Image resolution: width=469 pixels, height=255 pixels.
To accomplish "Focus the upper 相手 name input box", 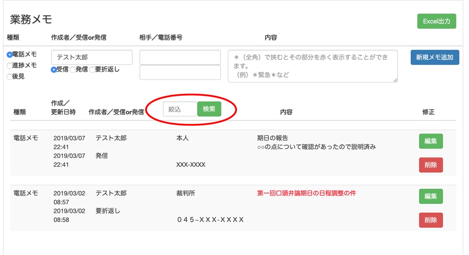I will pos(180,57).
